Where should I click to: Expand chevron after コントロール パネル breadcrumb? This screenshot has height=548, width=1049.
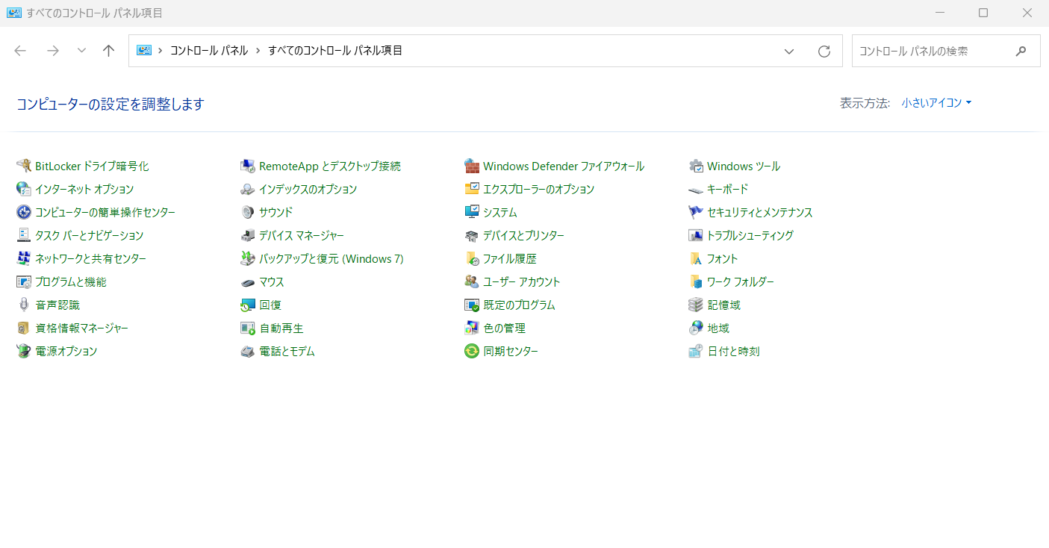258,51
